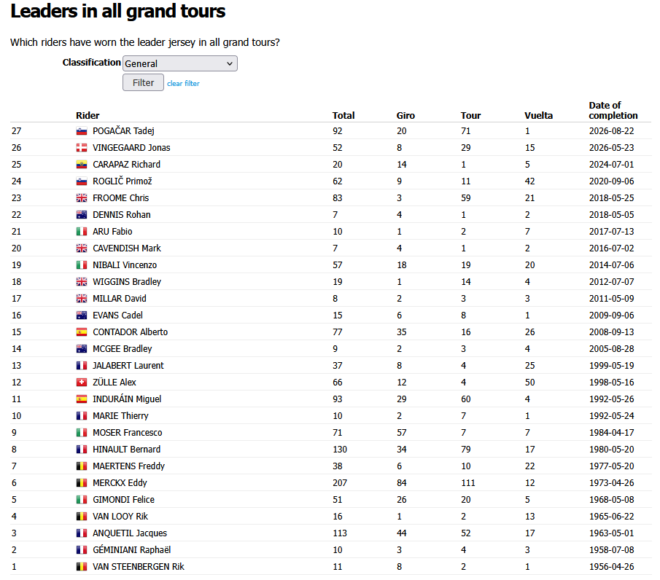Click Australian flag beside DENNIS Rohan

coord(82,216)
